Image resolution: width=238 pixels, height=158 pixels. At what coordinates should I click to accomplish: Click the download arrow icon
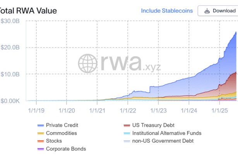tap(207, 11)
